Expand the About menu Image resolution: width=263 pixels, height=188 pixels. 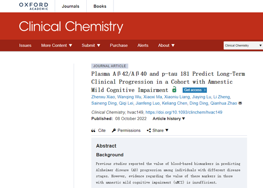166,46
